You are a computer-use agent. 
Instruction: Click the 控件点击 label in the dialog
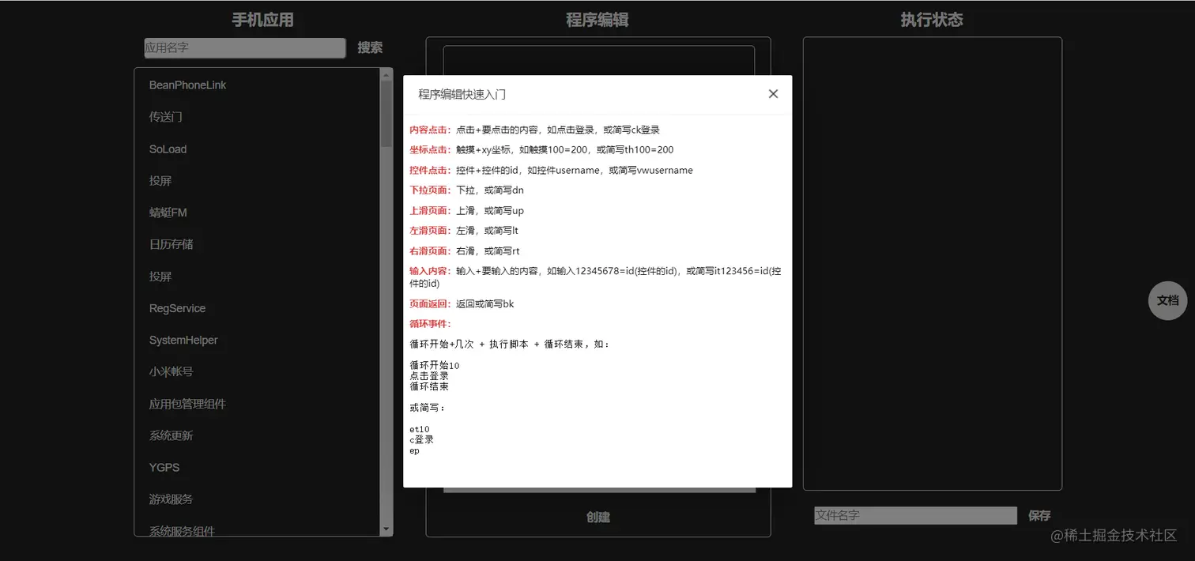point(431,170)
